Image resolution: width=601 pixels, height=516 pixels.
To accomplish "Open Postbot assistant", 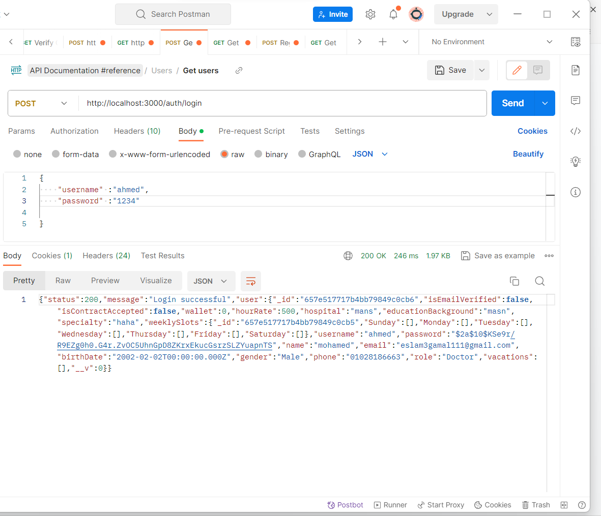I will tap(345, 505).
